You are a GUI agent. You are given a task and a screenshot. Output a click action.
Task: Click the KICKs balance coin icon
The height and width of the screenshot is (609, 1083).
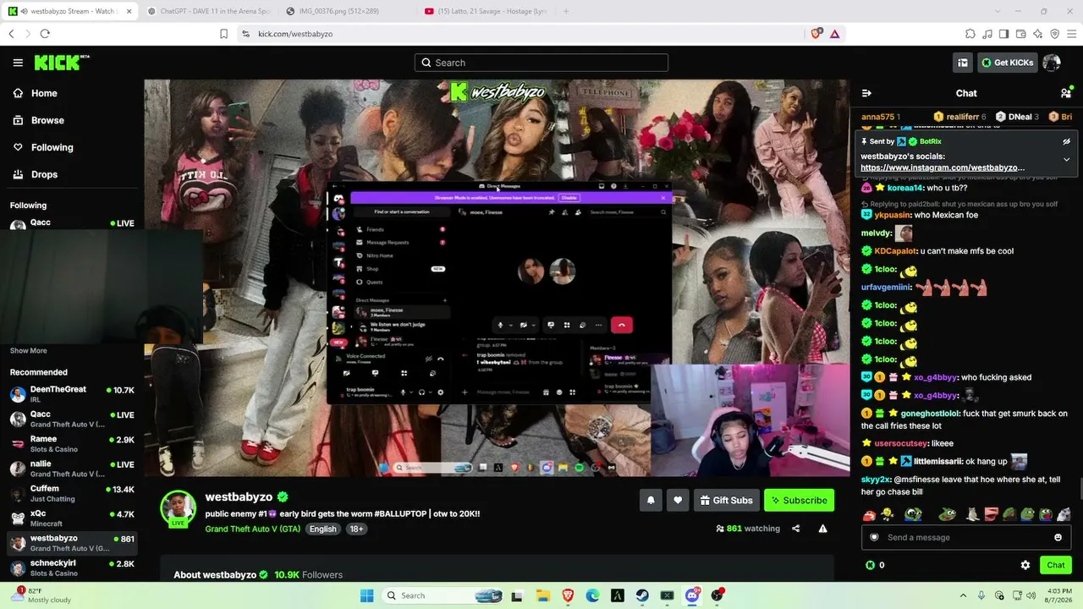pos(870,565)
